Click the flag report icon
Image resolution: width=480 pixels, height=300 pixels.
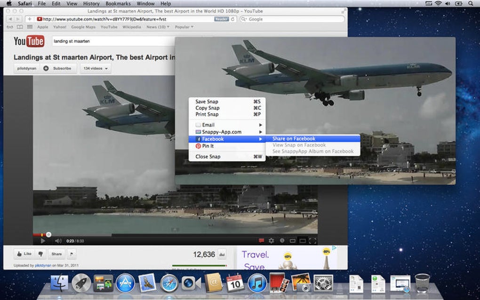[x=72, y=254]
